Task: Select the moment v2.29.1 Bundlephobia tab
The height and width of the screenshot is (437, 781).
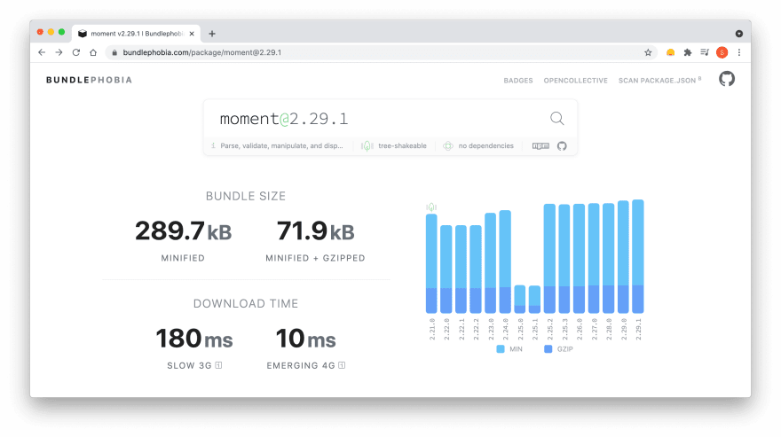Action: (136, 34)
